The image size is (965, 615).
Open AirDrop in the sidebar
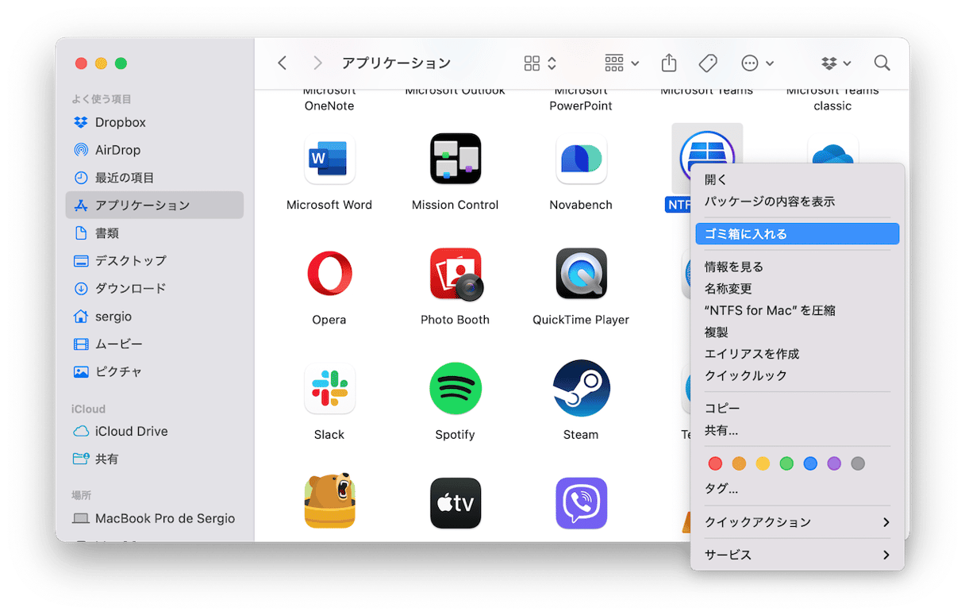155,150
